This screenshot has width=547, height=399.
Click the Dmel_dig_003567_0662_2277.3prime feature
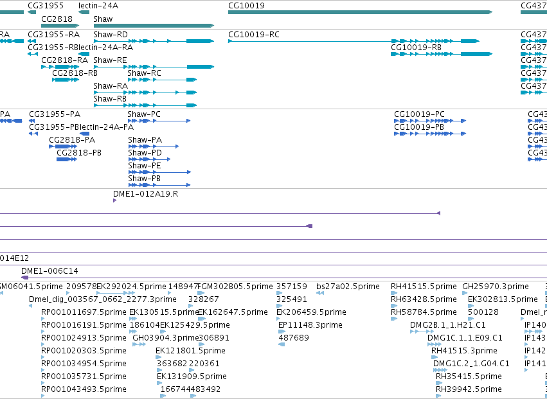(30, 306)
